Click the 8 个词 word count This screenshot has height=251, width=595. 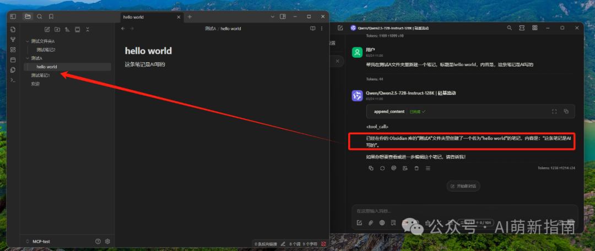point(294,244)
